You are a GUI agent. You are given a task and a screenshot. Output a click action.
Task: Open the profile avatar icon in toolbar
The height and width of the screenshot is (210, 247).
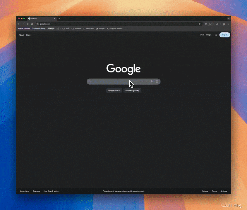pos(224,24)
